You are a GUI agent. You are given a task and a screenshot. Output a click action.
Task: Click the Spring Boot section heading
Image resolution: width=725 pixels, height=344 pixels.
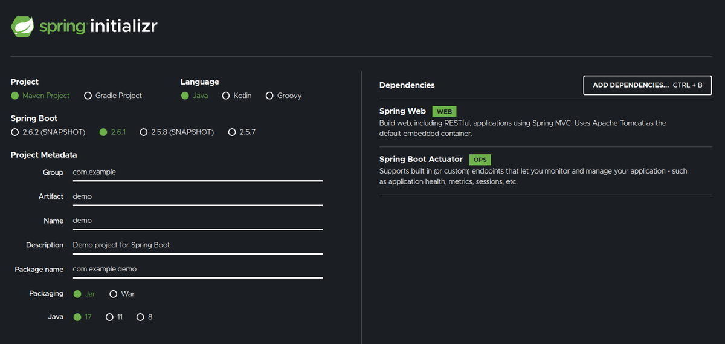click(x=34, y=118)
